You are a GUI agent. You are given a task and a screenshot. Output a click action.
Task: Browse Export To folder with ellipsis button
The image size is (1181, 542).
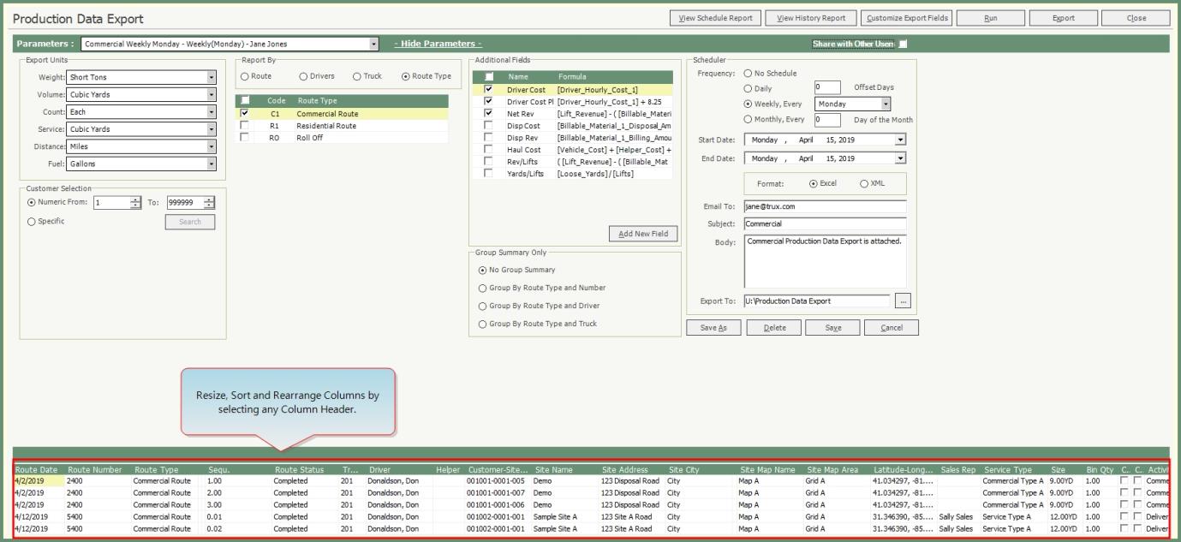[903, 301]
